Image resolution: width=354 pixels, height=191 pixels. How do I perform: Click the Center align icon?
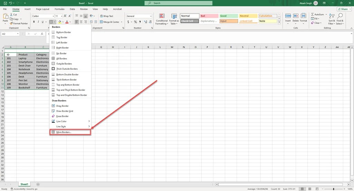[81, 22]
